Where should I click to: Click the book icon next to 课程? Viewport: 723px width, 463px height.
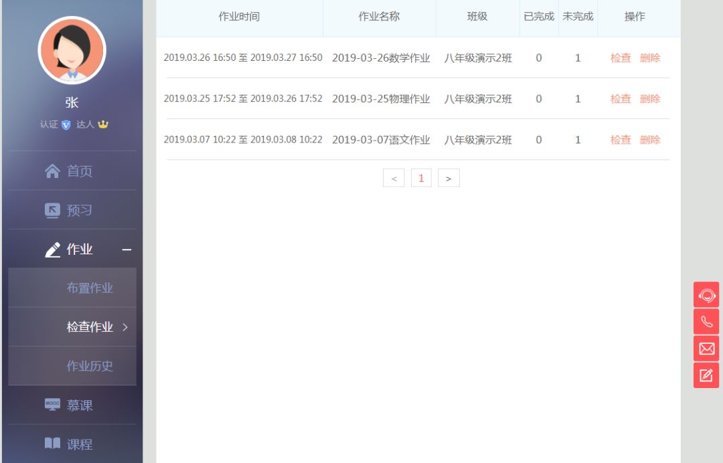pos(52,444)
